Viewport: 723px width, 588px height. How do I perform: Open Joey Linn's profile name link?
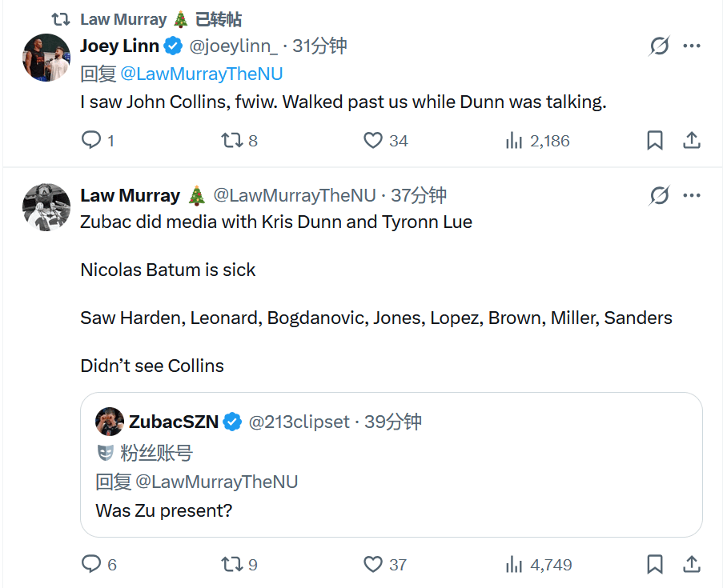pos(119,46)
